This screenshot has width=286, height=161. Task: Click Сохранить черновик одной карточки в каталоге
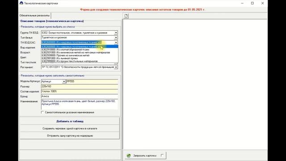pos(70,128)
